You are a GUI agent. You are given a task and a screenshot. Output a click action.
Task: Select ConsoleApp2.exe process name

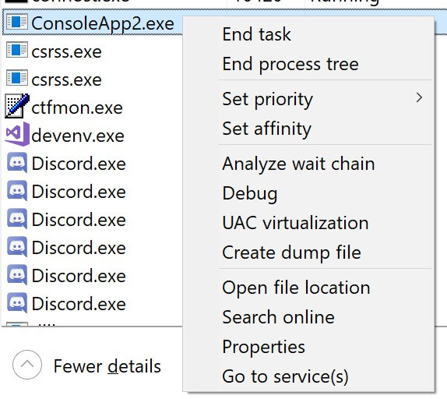click(x=103, y=23)
